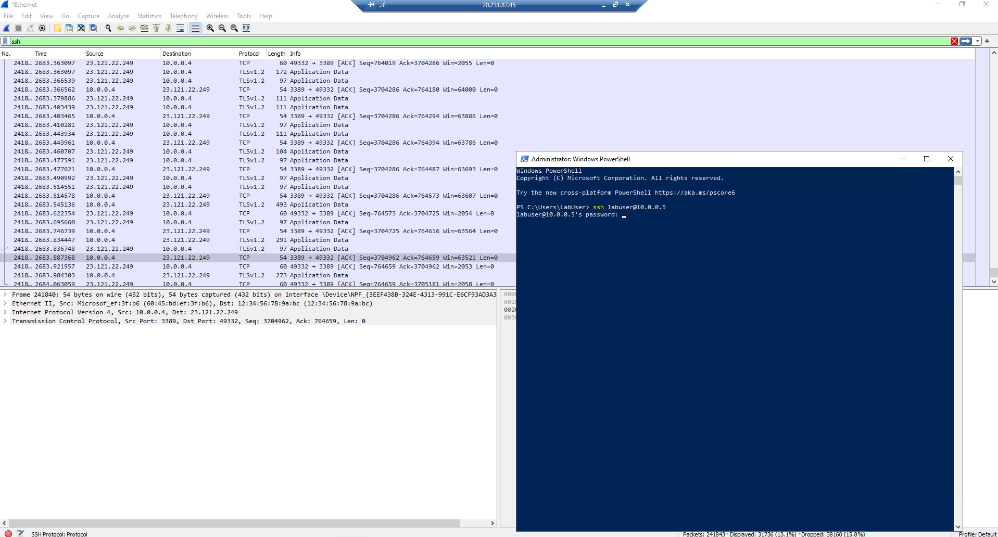Viewport: 998px width, 537px height.
Task: Click the expert information icon in the status bar
Action: click(7, 534)
